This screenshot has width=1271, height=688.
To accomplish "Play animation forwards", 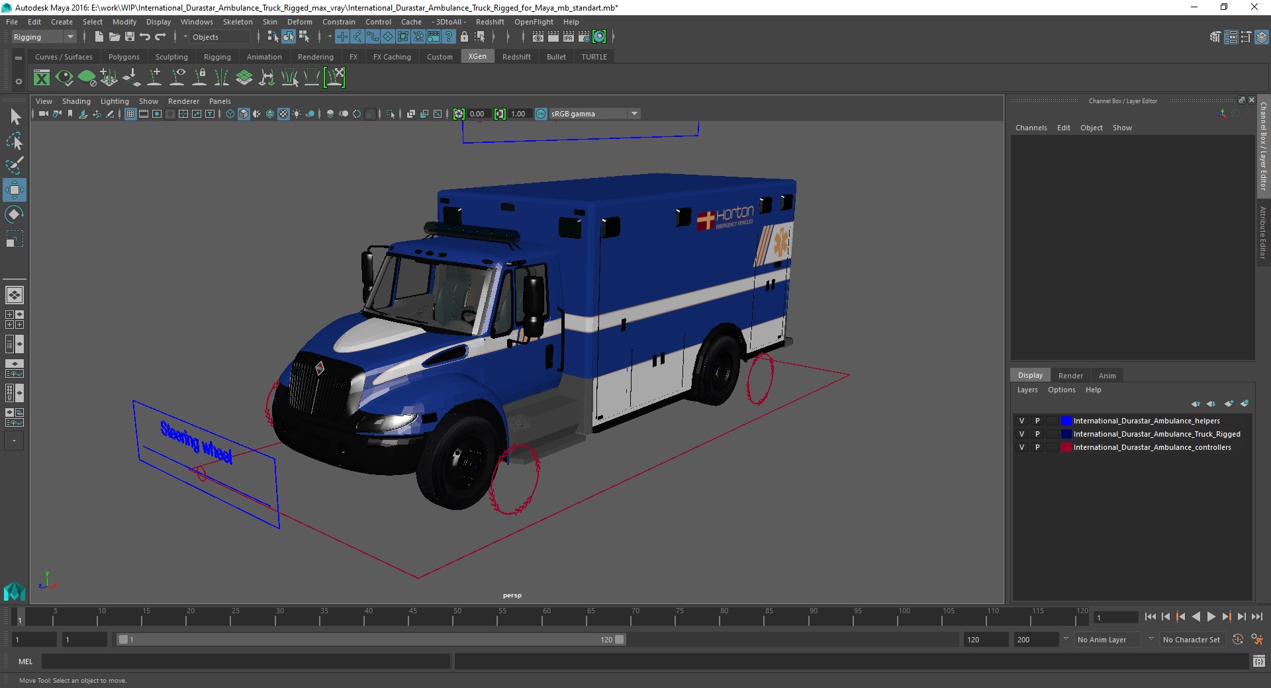I will pos(1211,617).
